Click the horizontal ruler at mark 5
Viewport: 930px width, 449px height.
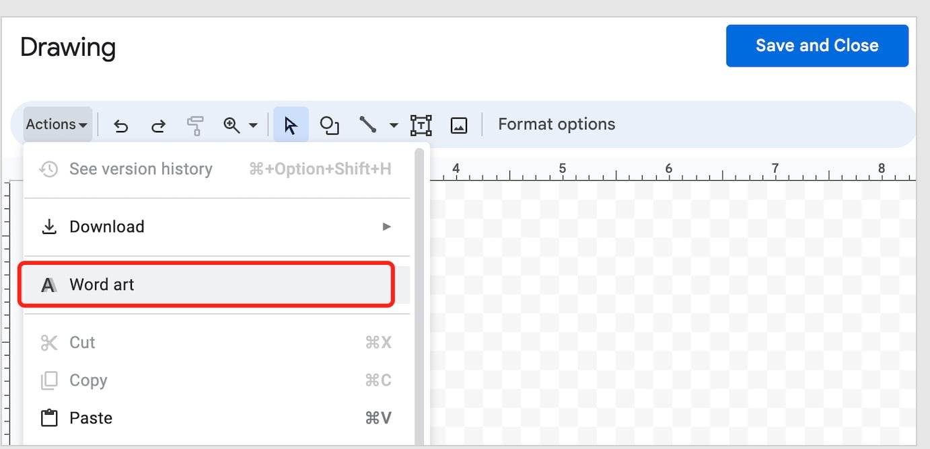tap(562, 169)
